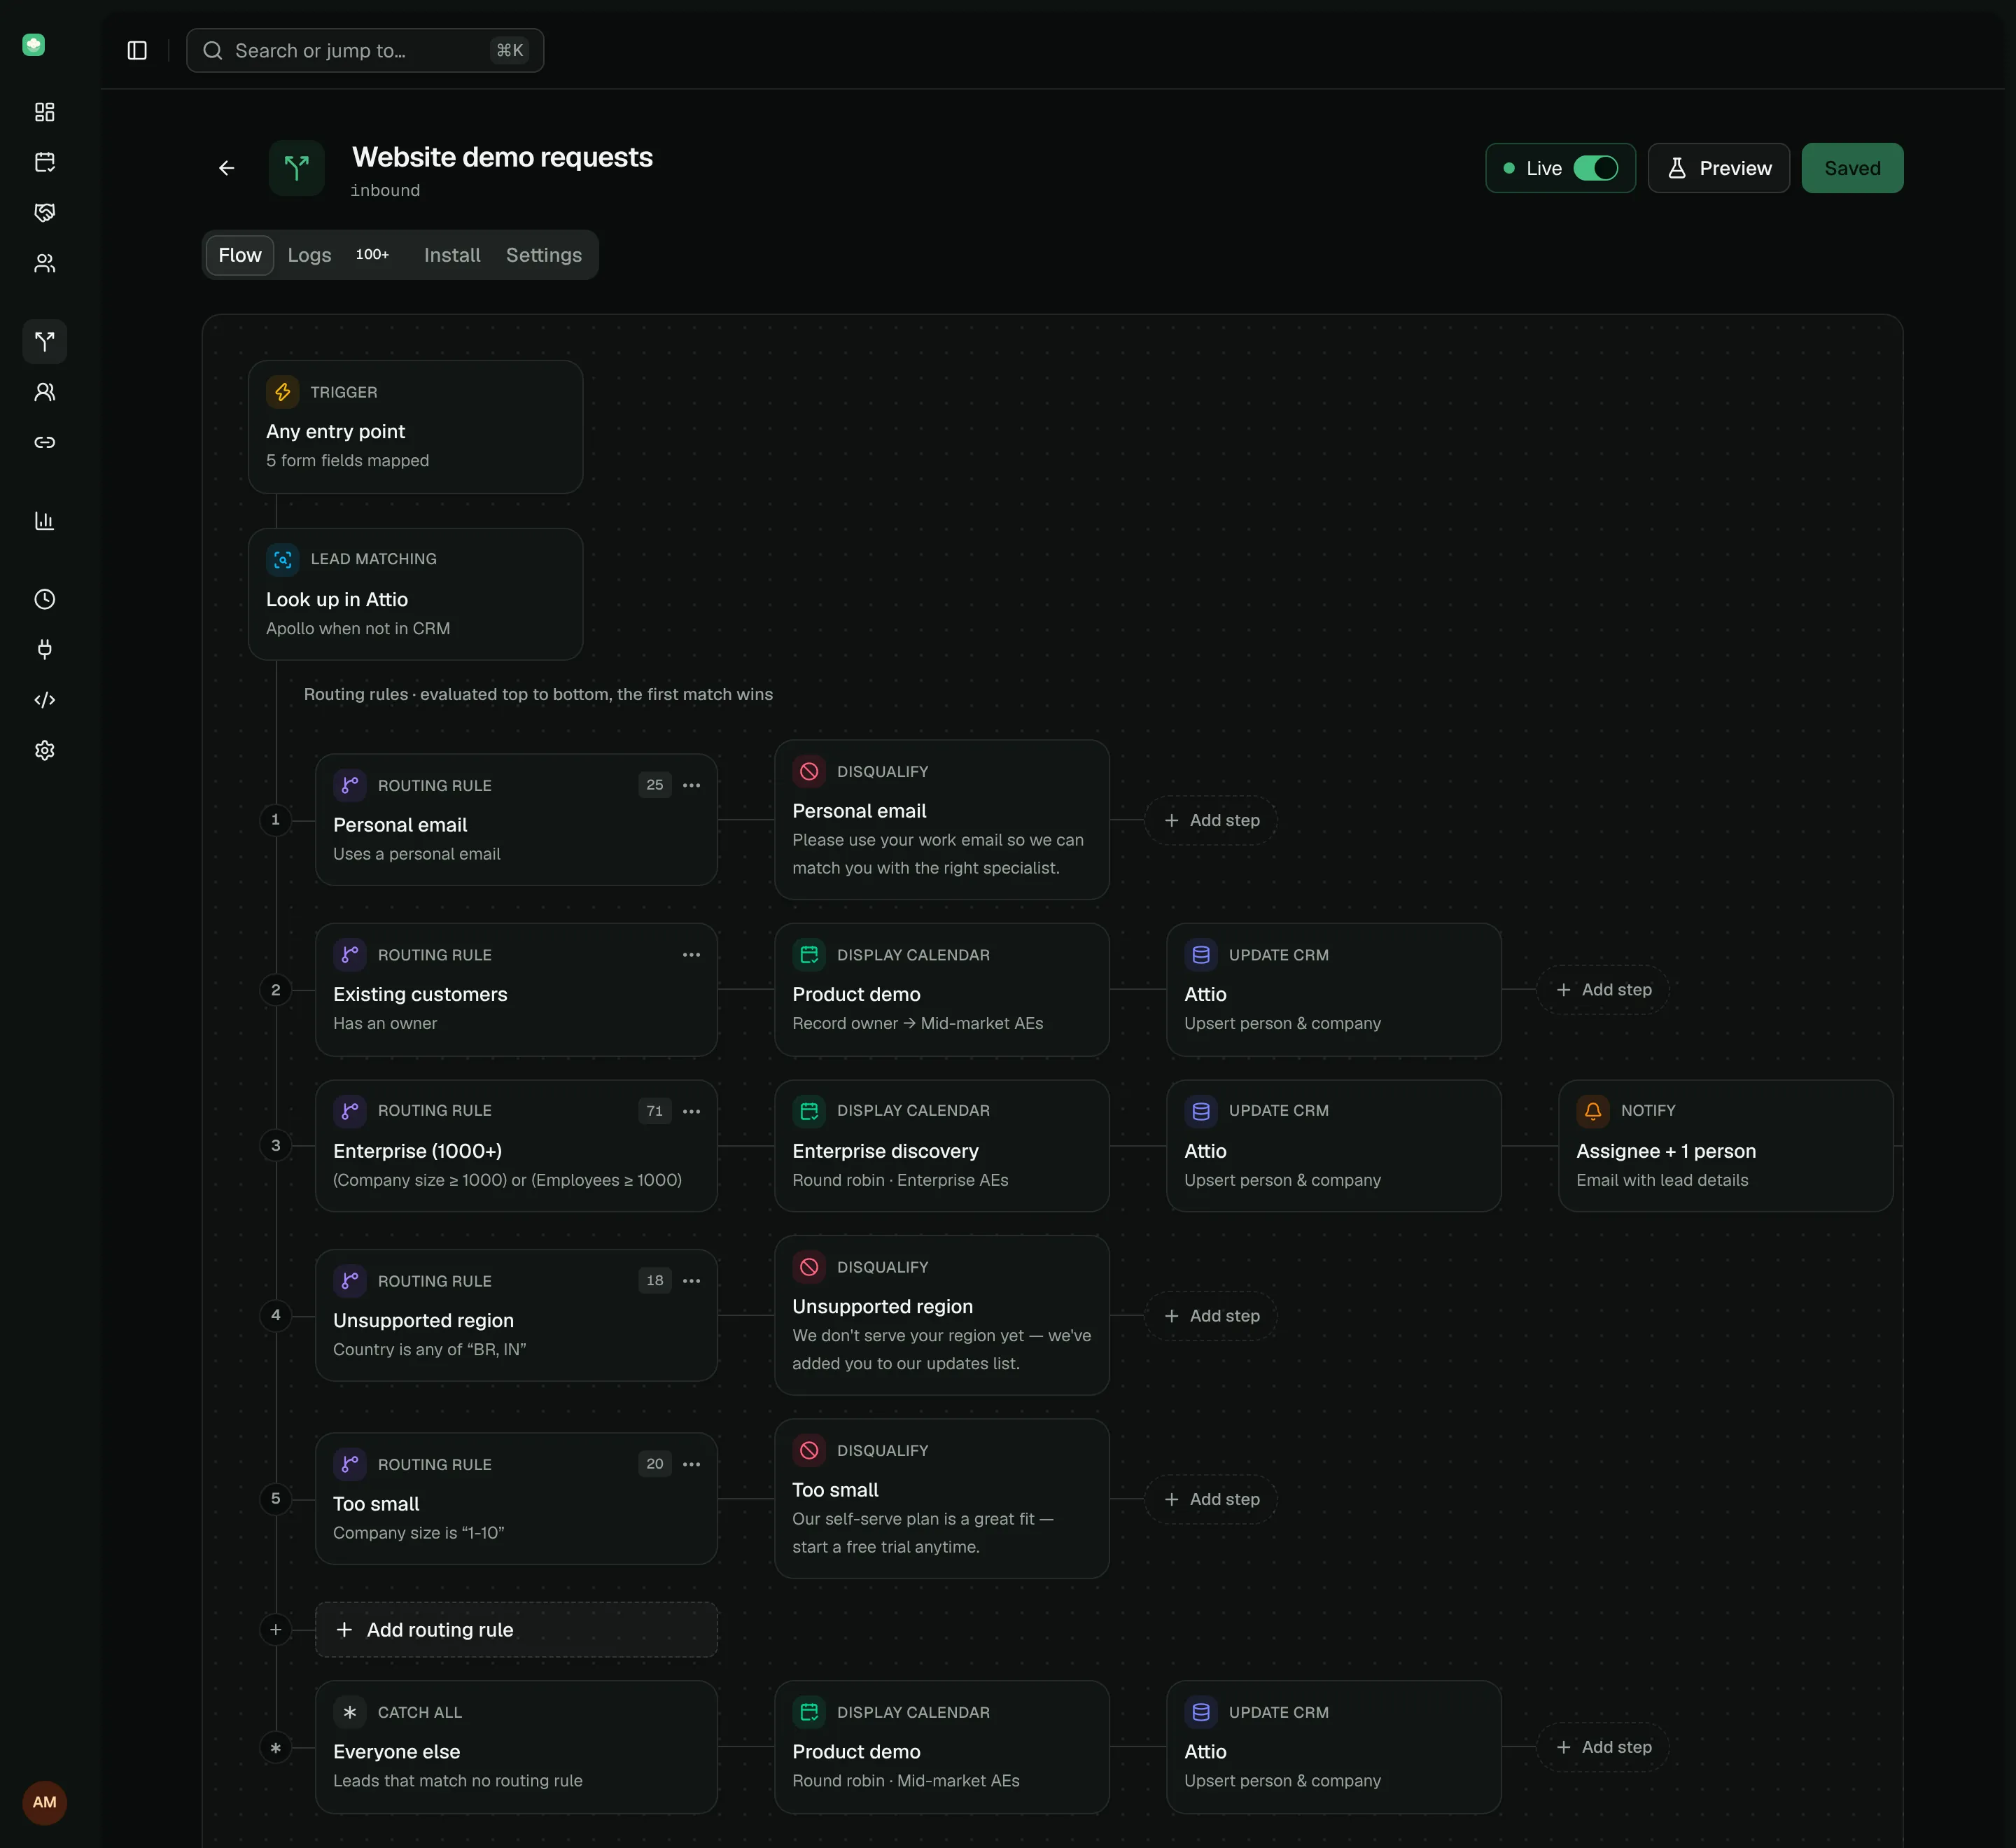
Task: Click the Saved button
Action: pos(1852,168)
